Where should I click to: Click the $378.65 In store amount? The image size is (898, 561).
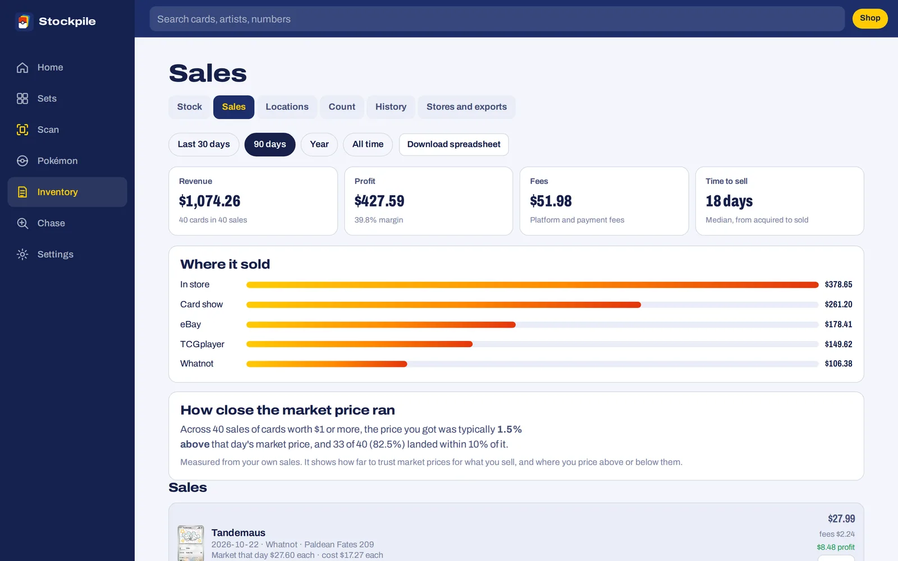pyautogui.click(x=839, y=285)
